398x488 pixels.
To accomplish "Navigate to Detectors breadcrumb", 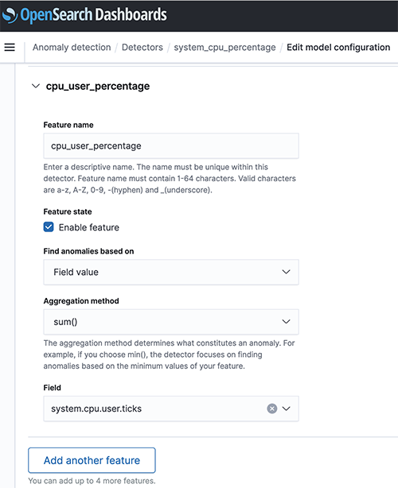I will click(x=142, y=48).
